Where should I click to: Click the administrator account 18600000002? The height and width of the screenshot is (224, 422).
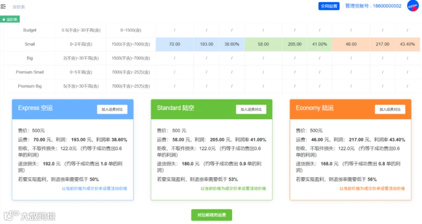pos(373,6)
